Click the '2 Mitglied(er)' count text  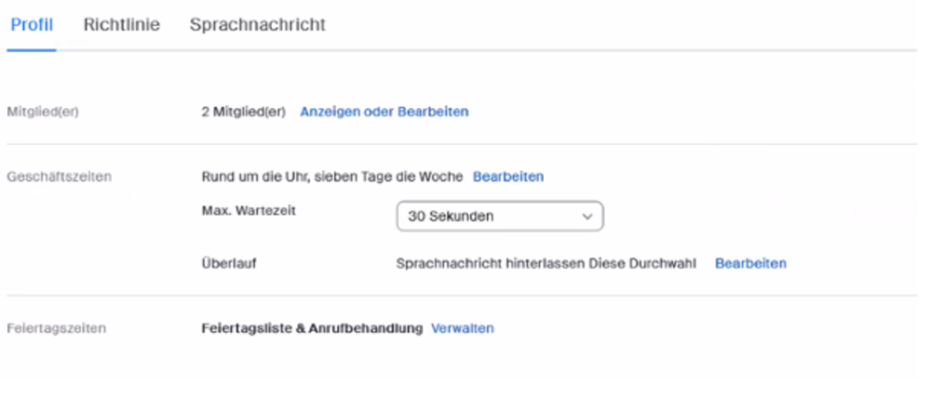coord(243,112)
